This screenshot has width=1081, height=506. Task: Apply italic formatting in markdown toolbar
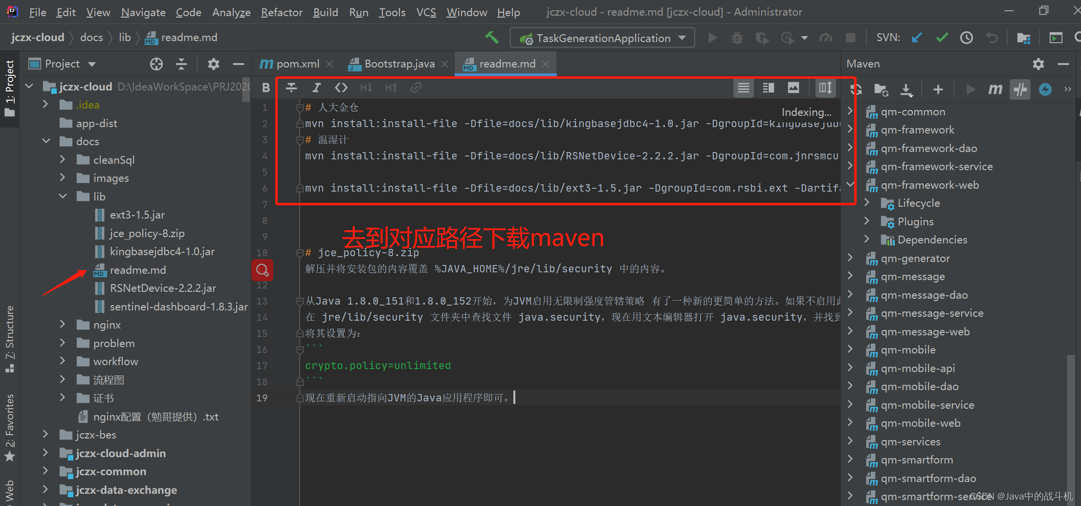(316, 88)
